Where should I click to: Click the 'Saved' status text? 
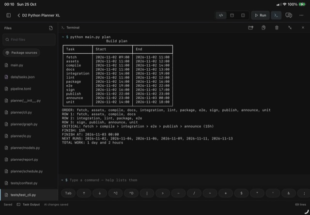(8, 204)
